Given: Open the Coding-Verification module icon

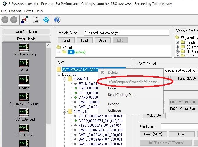Looking at the screenshot, I should pyautogui.click(x=24, y=97).
